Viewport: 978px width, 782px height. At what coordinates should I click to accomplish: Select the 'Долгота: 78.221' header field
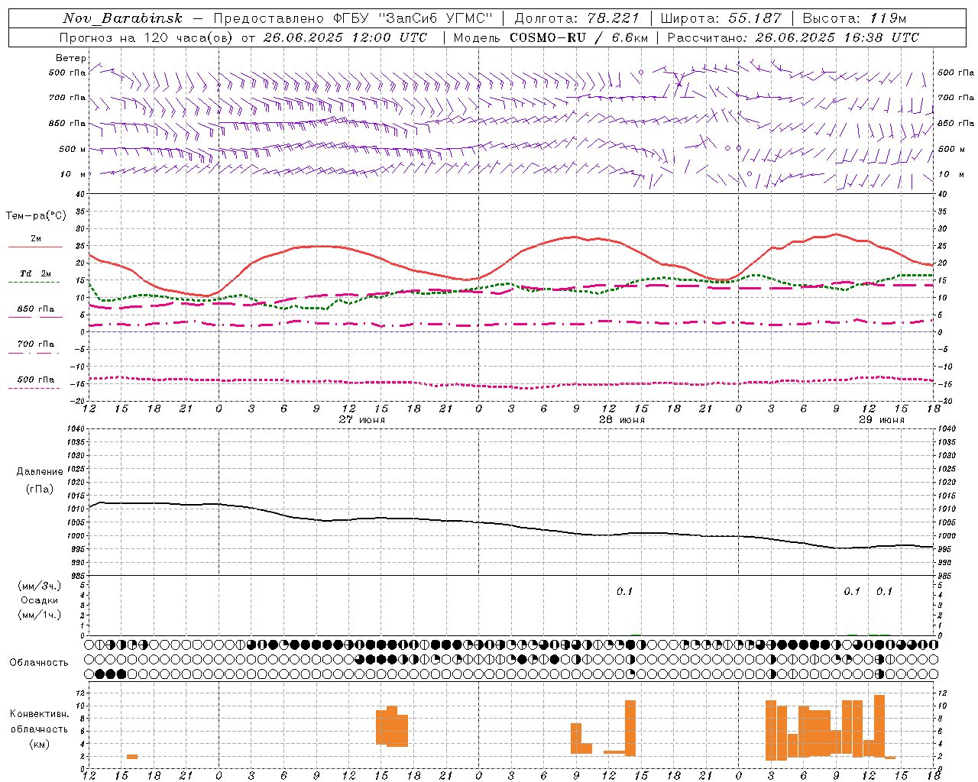coord(577,18)
